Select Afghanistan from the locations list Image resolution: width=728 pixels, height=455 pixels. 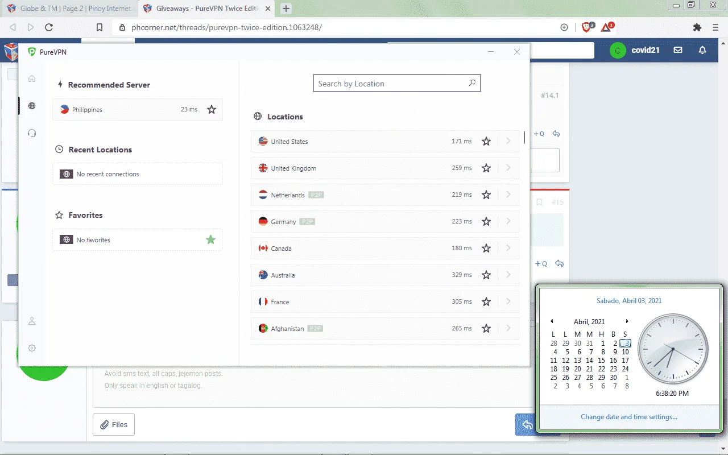(385, 328)
